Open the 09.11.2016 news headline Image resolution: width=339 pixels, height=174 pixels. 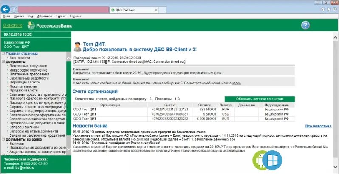click(139, 132)
